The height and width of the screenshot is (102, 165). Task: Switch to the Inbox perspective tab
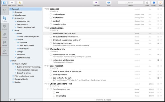tap(5, 11)
